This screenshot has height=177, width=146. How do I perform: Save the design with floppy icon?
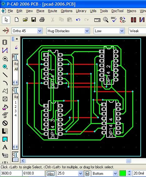coord(34,20)
